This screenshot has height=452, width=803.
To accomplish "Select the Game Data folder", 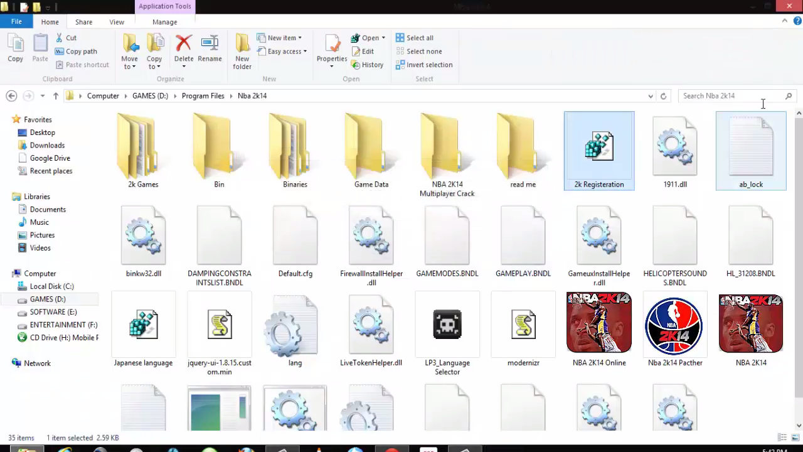I will [371, 151].
